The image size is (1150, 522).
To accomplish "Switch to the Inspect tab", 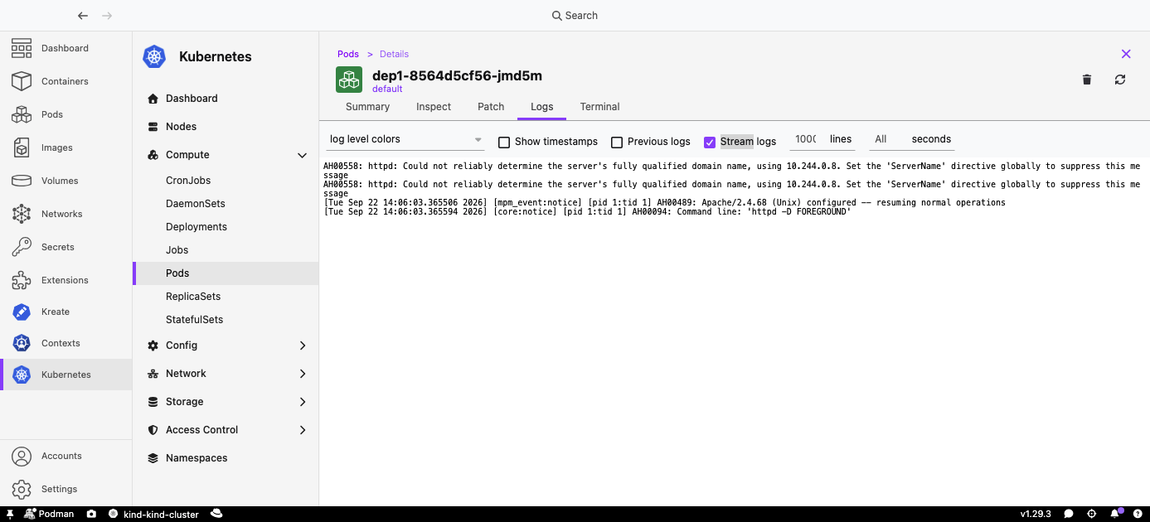I will (x=434, y=107).
